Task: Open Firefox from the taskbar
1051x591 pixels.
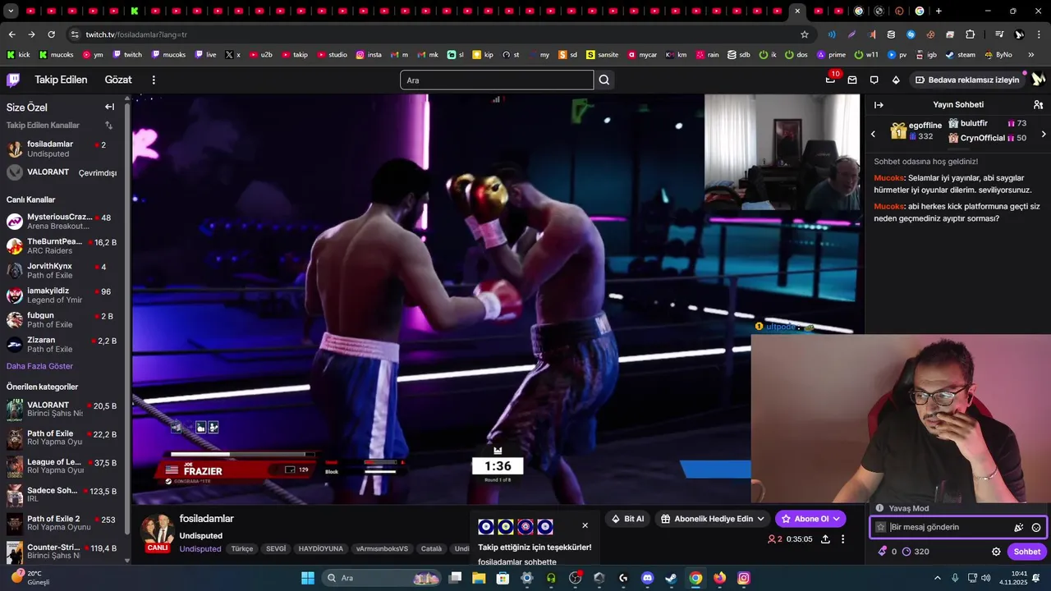Action: coord(719,578)
